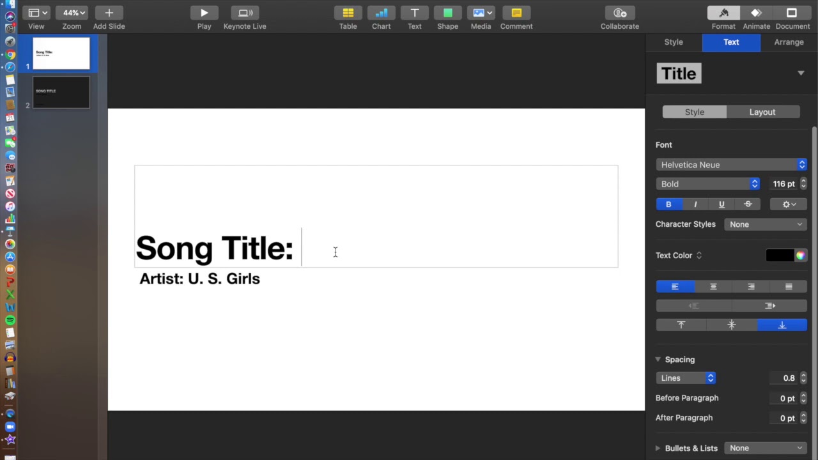Select slide 2 thumbnail with dark background
This screenshot has height=460, width=818.
[x=61, y=93]
